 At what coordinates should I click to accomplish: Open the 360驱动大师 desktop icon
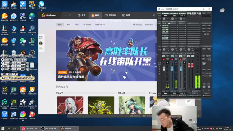pyautogui.click(x=4, y=4)
